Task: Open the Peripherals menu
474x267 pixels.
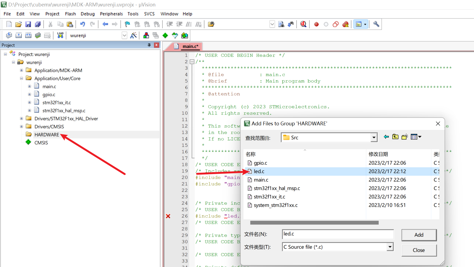Action: pyautogui.click(x=111, y=14)
